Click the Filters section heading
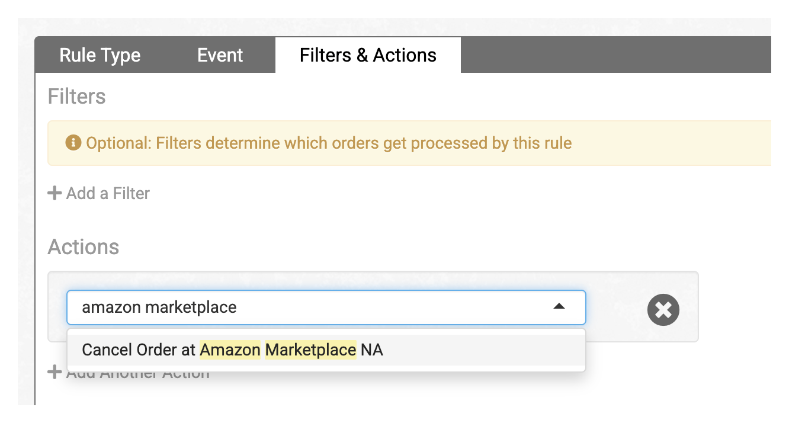The height and width of the screenshot is (423, 789). [x=76, y=96]
